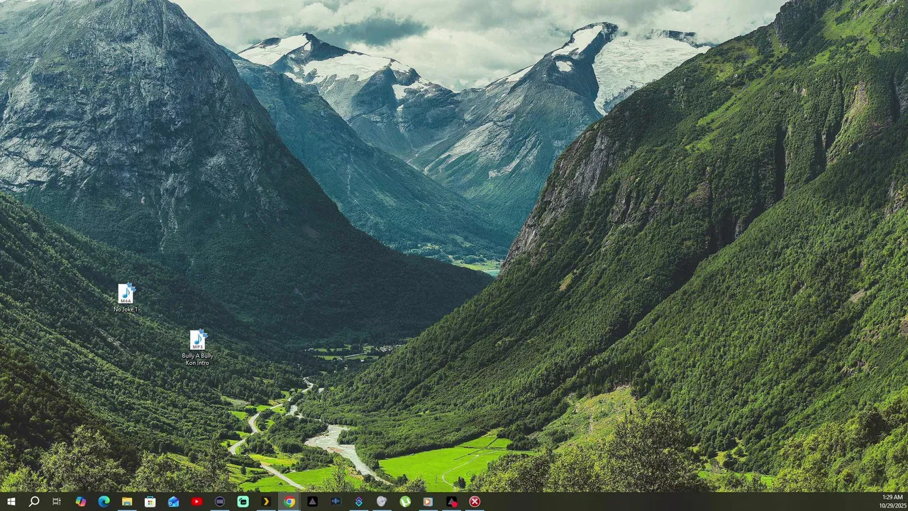Open Outlook mail app in taskbar
The width and height of the screenshot is (908, 511).
coord(174,502)
